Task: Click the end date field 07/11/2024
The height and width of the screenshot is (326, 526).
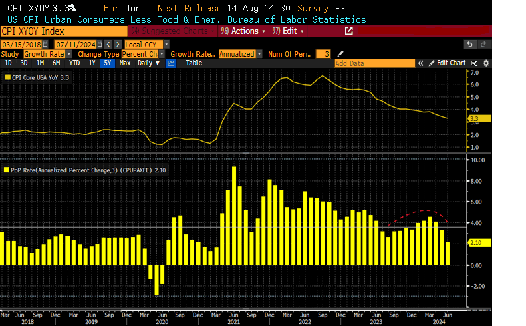Action: click(x=76, y=45)
